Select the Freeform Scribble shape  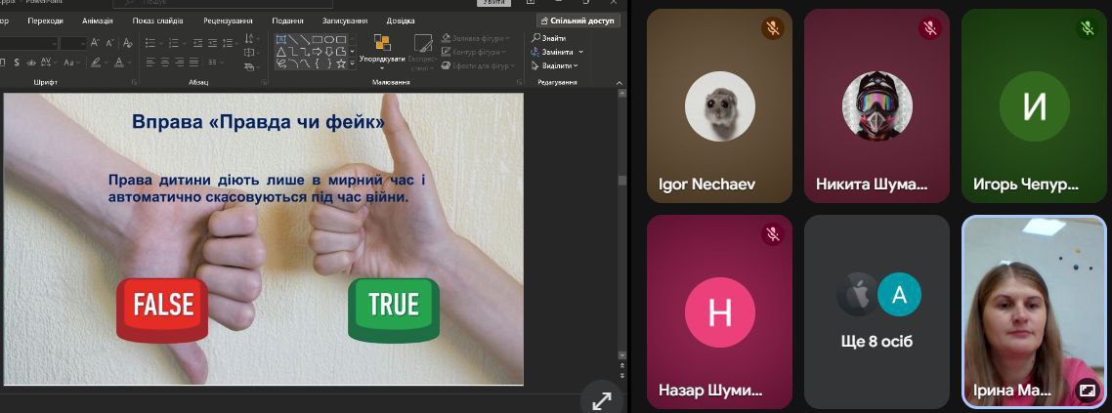coord(280,63)
